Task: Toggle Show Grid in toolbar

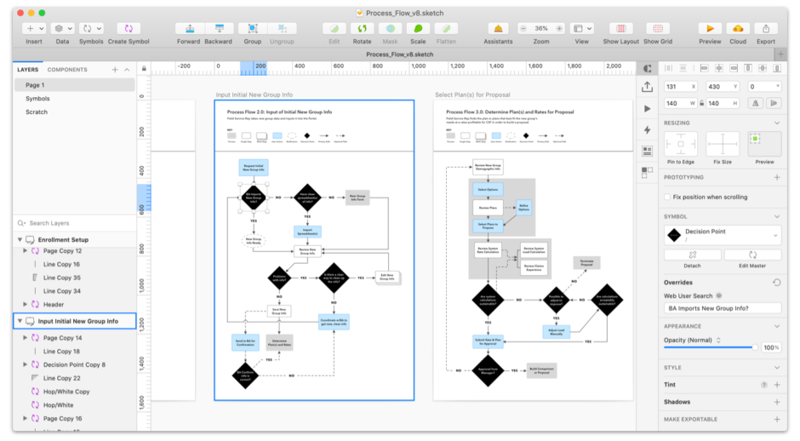Action: coord(658,29)
